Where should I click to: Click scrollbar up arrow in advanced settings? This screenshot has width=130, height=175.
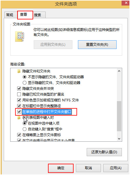(x=119, y=71)
